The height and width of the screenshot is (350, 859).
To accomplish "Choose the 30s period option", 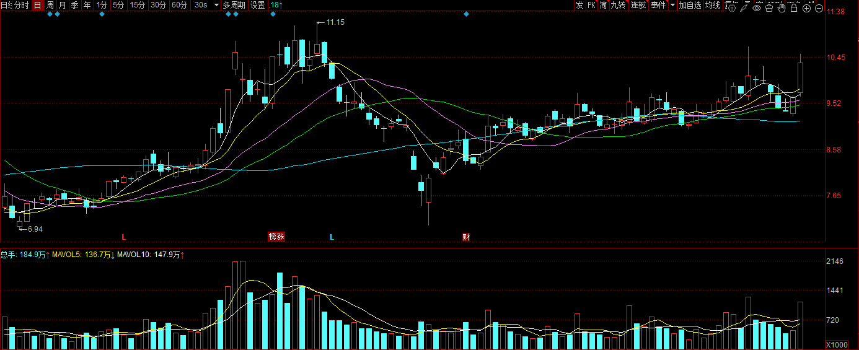I will [x=200, y=5].
